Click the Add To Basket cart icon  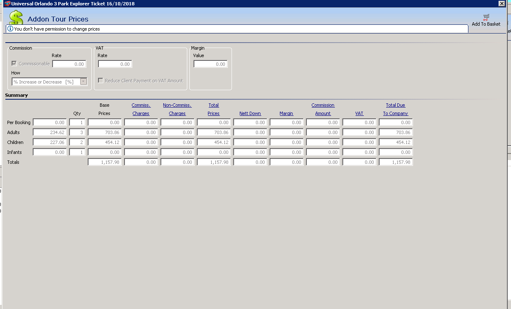pyautogui.click(x=486, y=17)
